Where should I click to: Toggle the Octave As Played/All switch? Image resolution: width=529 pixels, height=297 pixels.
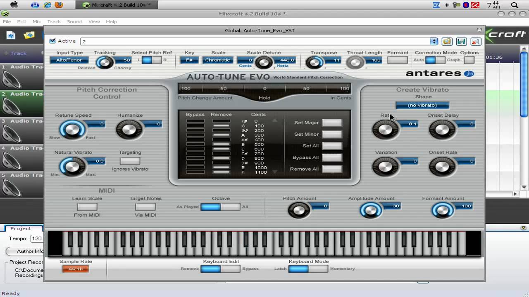(x=220, y=207)
